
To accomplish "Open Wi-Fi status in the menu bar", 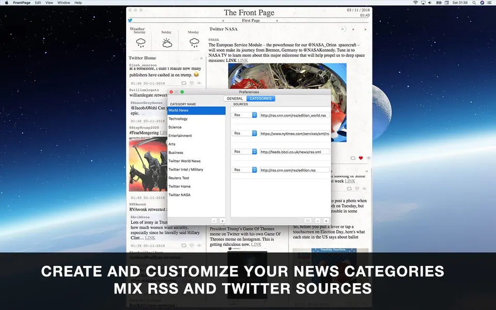I will pyautogui.click(x=415, y=3).
